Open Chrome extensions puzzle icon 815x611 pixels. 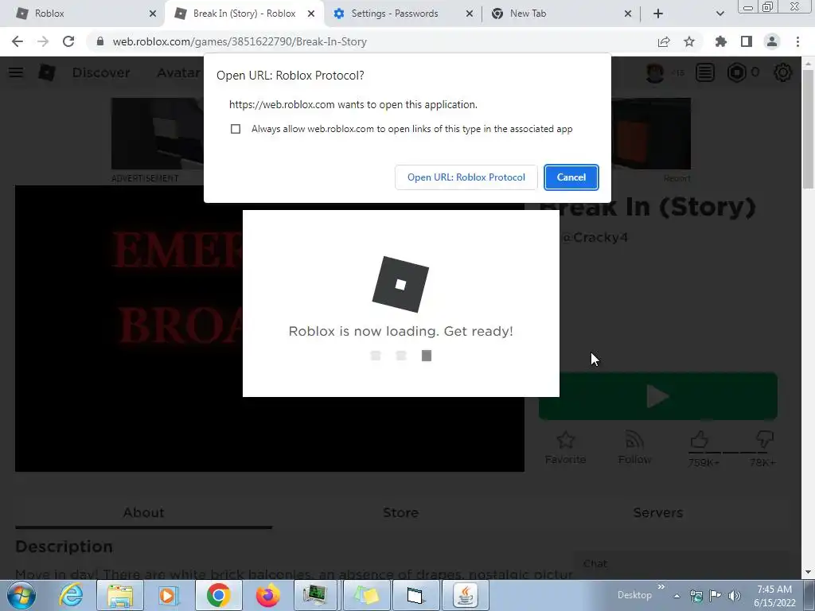[x=721, y=41]
